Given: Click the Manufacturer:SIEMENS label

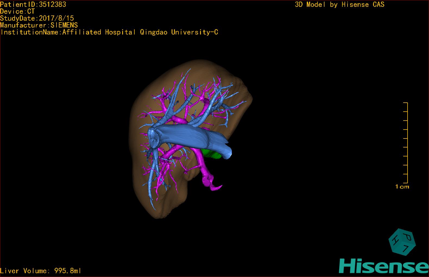Looking at the screenshot, I should coord(39,25).
